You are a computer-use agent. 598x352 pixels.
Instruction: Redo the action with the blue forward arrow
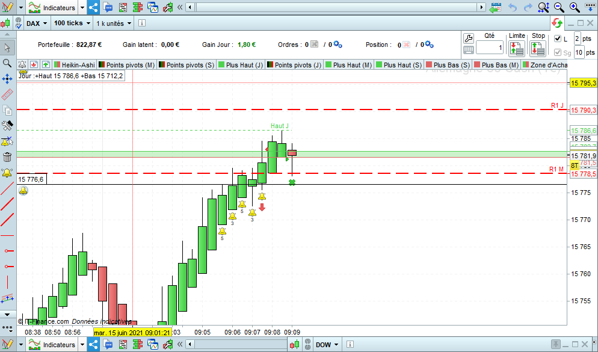[528, 7]
